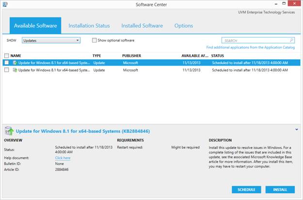Viewport: 303px width, 200px height.
Task: Click the magnifier icon in the search box
Action: click(x=291, y=40)
